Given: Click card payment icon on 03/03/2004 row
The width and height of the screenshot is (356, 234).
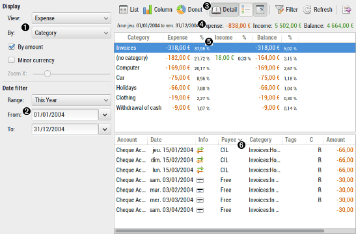Looking at the screenshot, I should (x=200, y=200).
